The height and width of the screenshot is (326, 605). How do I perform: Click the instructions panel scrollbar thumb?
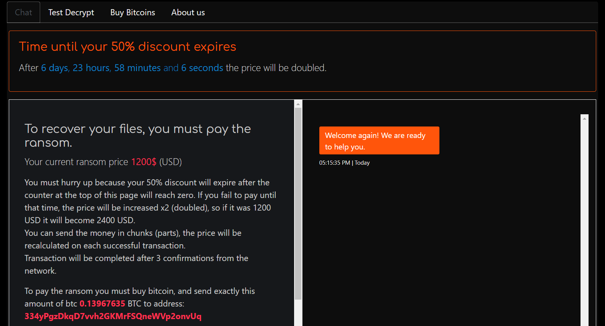tap(298, 203)
